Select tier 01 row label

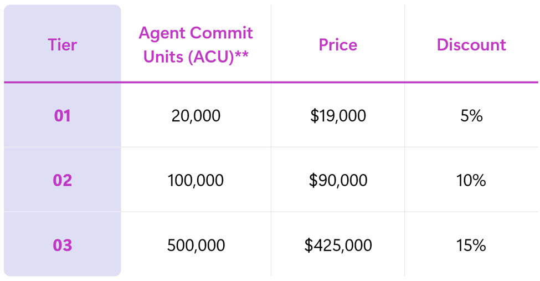click(x=62, y=116)
